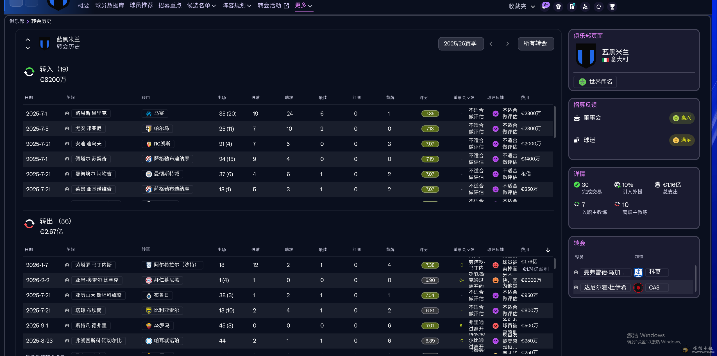Click the trophy icon in top bar

pyautogui.click(x=612, y=6)
